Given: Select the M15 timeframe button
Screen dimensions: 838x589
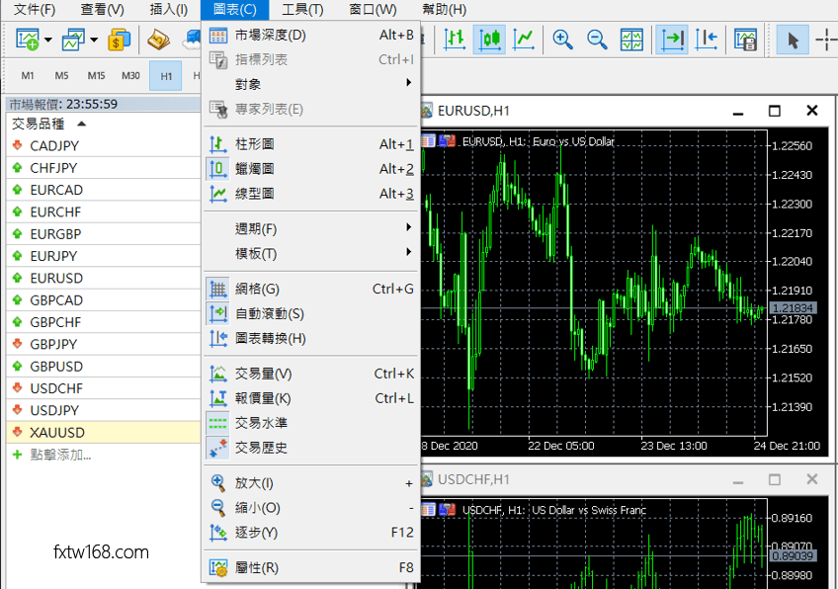Looking at the screenshot, I should pos(96,75).
